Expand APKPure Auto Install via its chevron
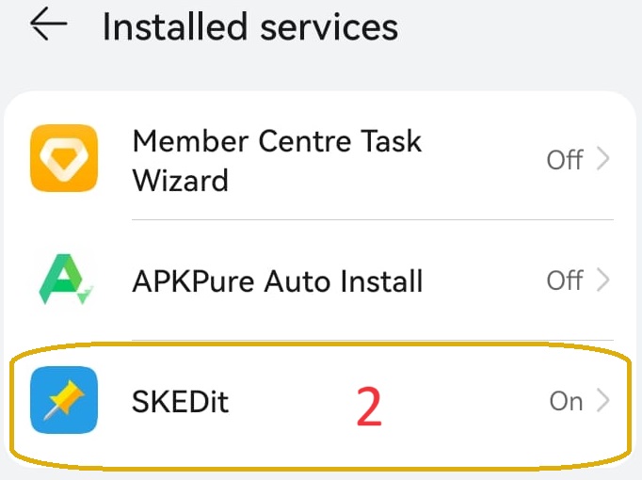The width and height of the screenshot is (642, 480). (x=603, y=280)
